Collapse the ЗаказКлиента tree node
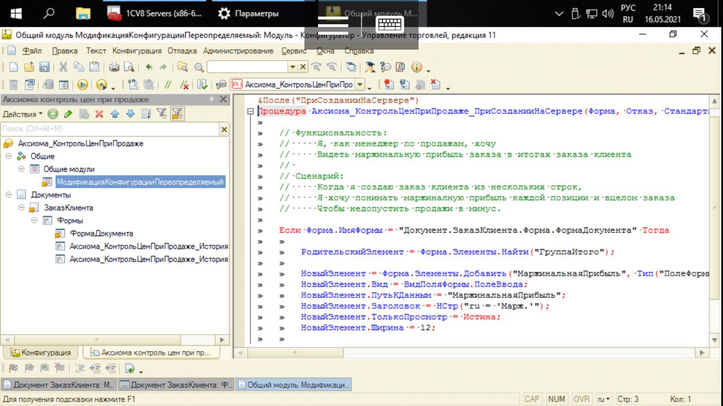723x406 pixels. coord(21,208)
